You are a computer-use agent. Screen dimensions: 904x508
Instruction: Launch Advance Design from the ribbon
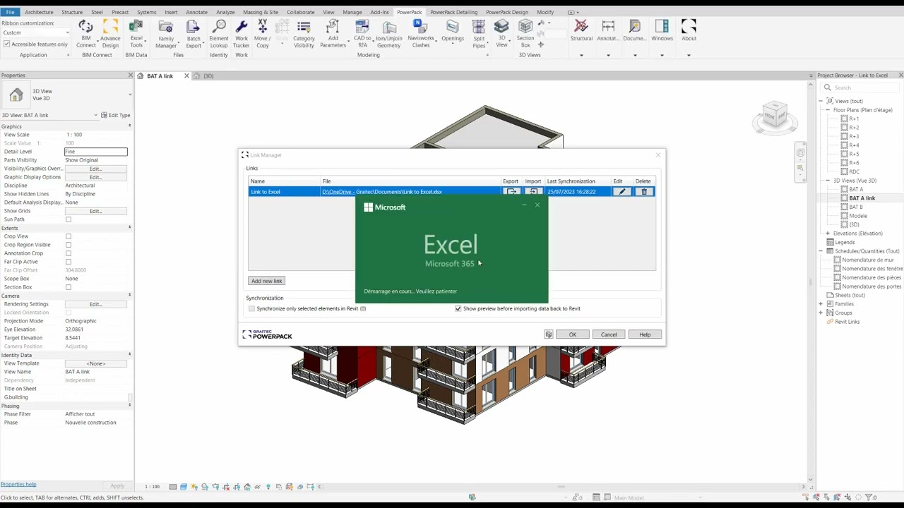point(110,33)
